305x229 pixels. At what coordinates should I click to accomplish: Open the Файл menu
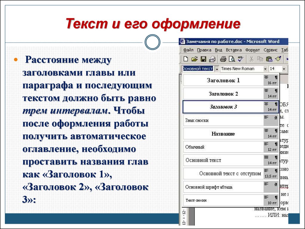click(x=188, y=50)
